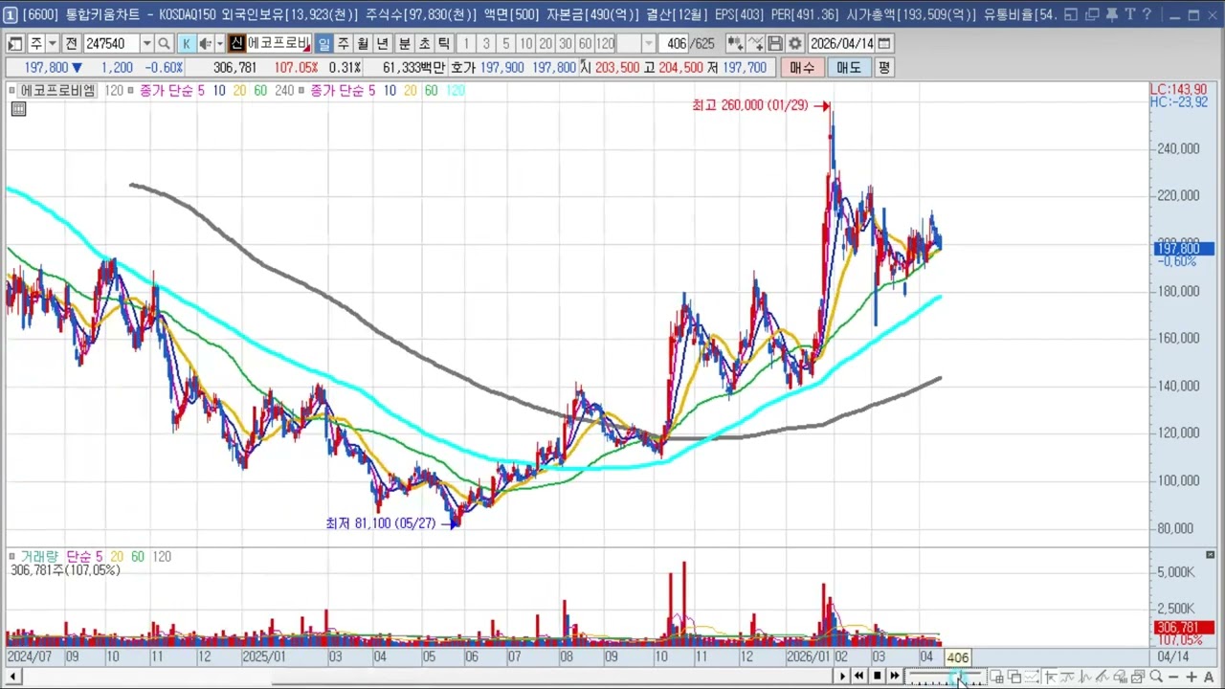The image size is (1225, 689).
Task: Zoom in chart with plus icon
Action: [1192, 677]
